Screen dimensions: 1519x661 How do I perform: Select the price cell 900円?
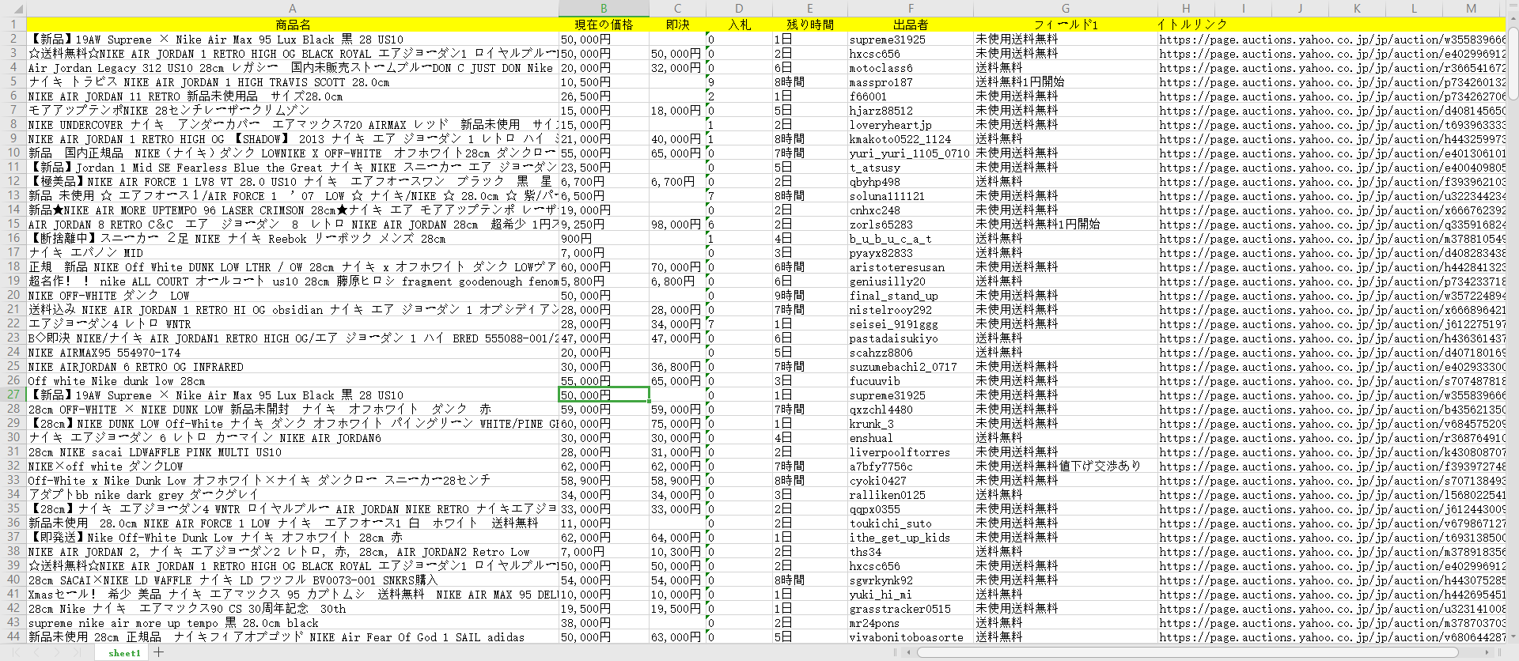coord(604,239)
